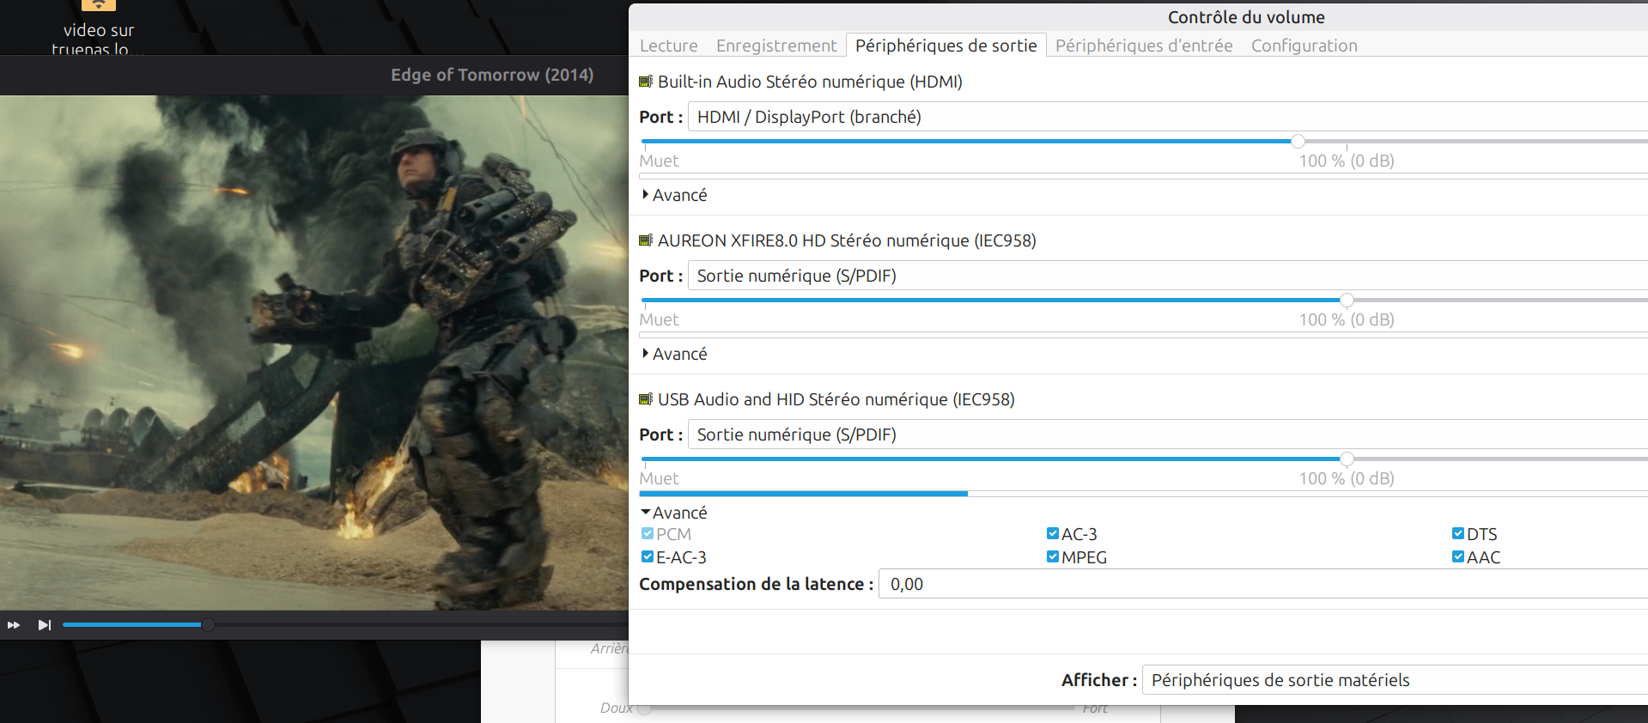Image resolution: width=1648 pixels, height=723 pixels.
Task: Toggle the E-AC-3 format checkbox
Action: coord(648,556)
